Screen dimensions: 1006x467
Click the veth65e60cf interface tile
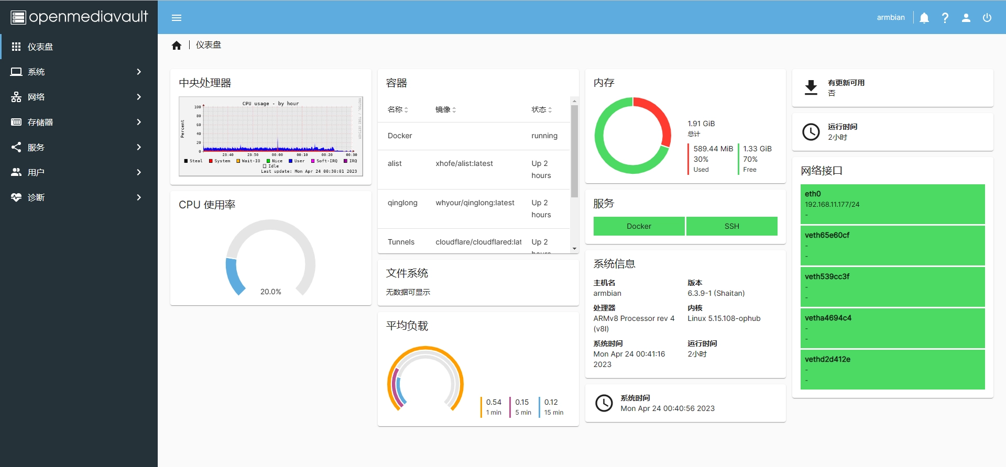[x=893, y=246]
